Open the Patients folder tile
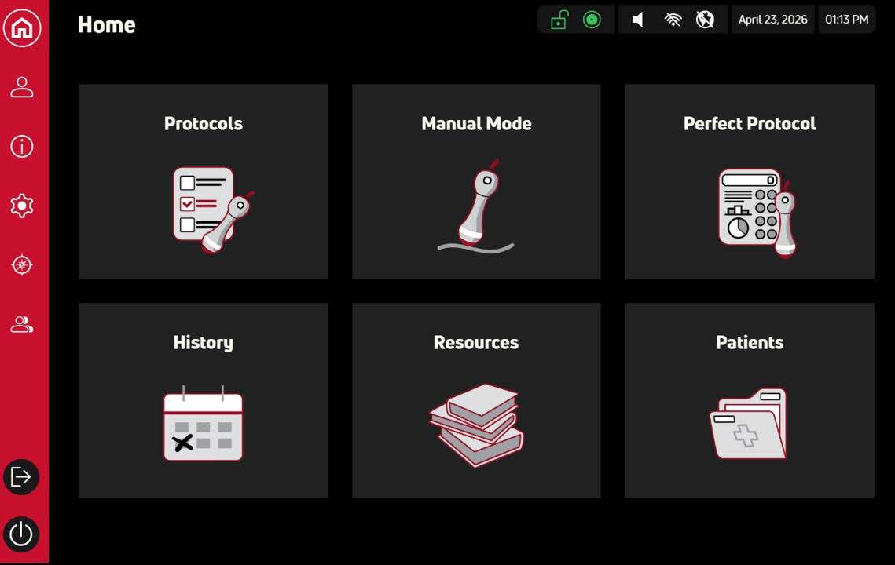Viewport: 895px width, 565px height. [750, 400]
